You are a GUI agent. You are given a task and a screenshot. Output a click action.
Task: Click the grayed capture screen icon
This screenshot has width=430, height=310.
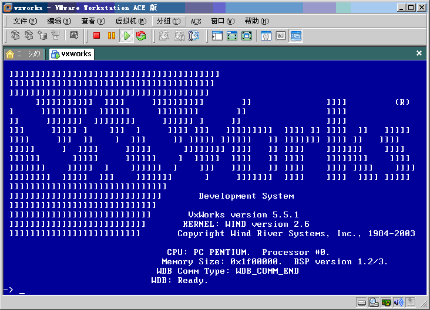[74, 36]
